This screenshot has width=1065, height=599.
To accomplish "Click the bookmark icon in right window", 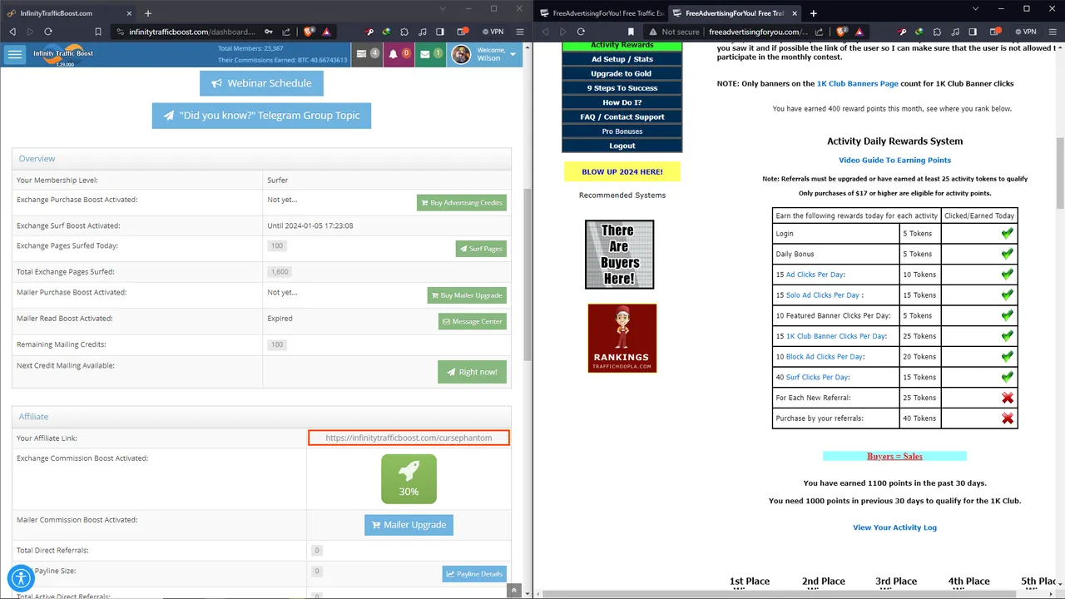I will click(x=631, y=32).
